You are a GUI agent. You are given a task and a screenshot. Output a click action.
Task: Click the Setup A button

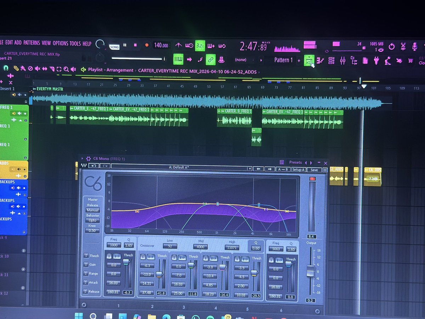click(298, 170)
